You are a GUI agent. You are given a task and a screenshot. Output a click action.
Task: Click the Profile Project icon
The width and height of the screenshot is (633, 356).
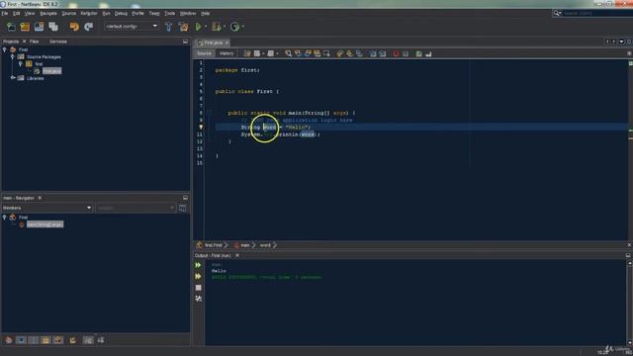pyautogui.click(x=234, y=27)
